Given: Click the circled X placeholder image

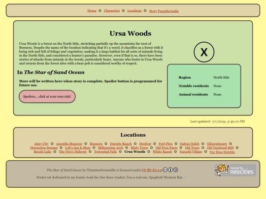Looking at the screenshot, I should [x=204, y=52].
